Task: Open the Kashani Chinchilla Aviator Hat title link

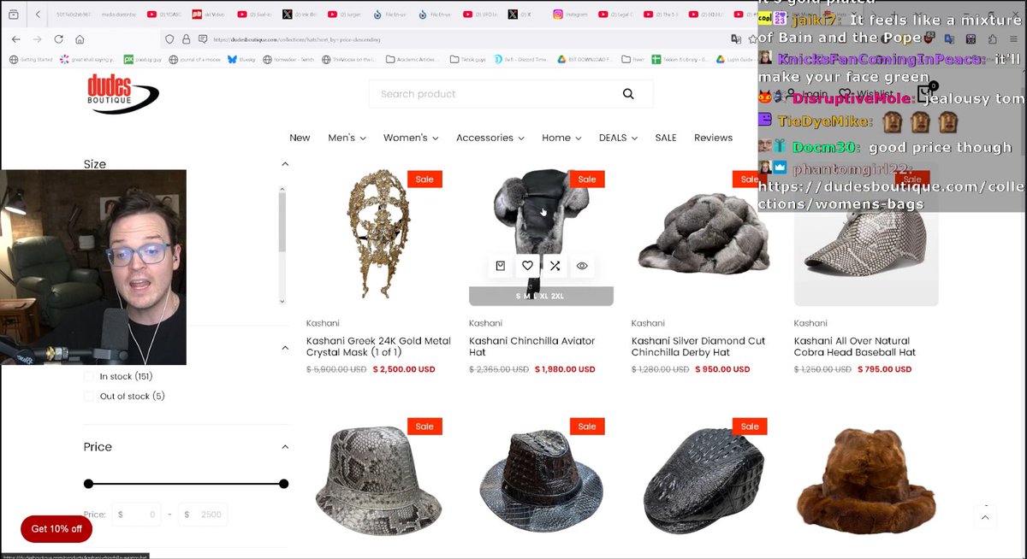Action: click(x=532, y=346)
